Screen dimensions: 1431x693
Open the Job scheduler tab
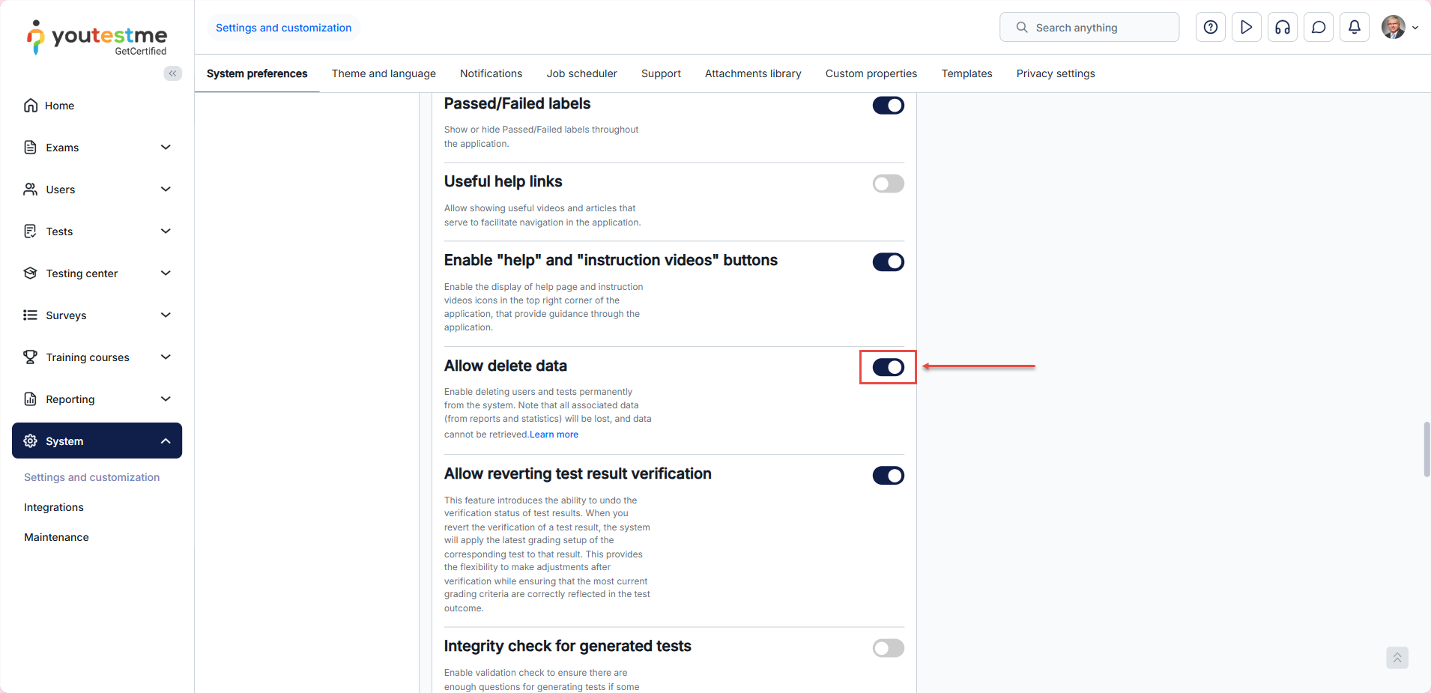pyautogui.click(x=581, y=73)
